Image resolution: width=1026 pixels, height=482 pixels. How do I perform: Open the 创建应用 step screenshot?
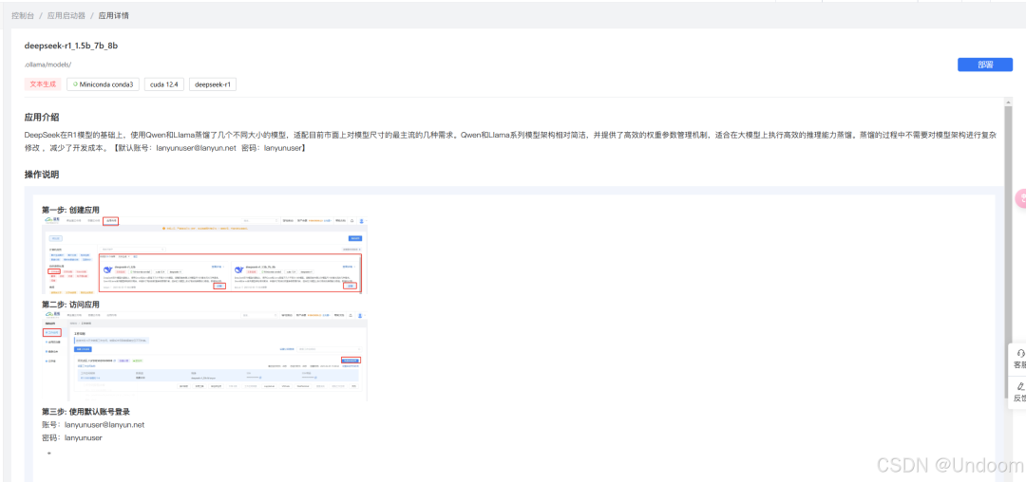(x=205, y=254)
